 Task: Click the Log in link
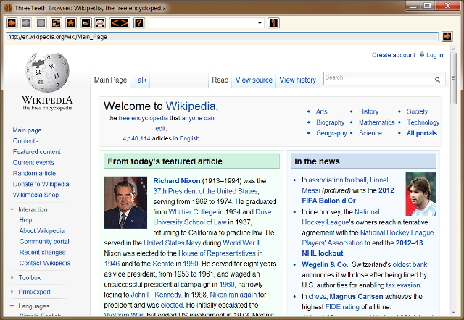(435, 55)
